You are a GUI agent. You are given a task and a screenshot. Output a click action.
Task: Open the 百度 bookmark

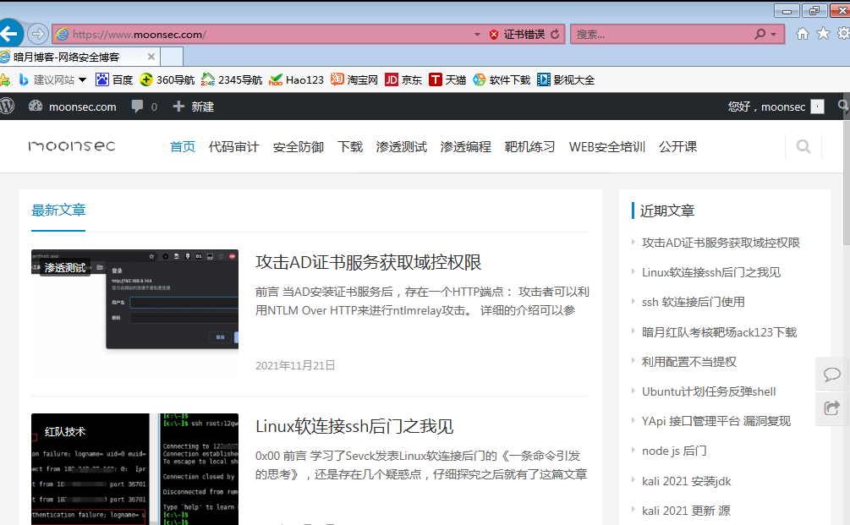(x=114, y=80)
